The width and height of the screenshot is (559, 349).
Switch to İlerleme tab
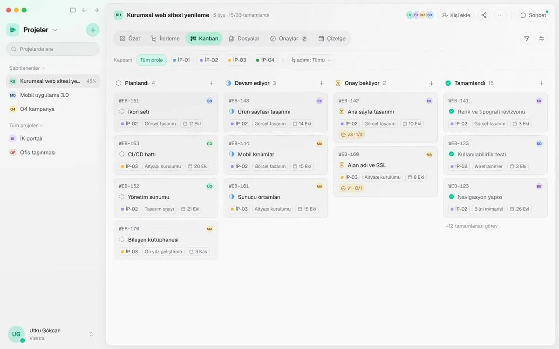[x=165, y=39]
